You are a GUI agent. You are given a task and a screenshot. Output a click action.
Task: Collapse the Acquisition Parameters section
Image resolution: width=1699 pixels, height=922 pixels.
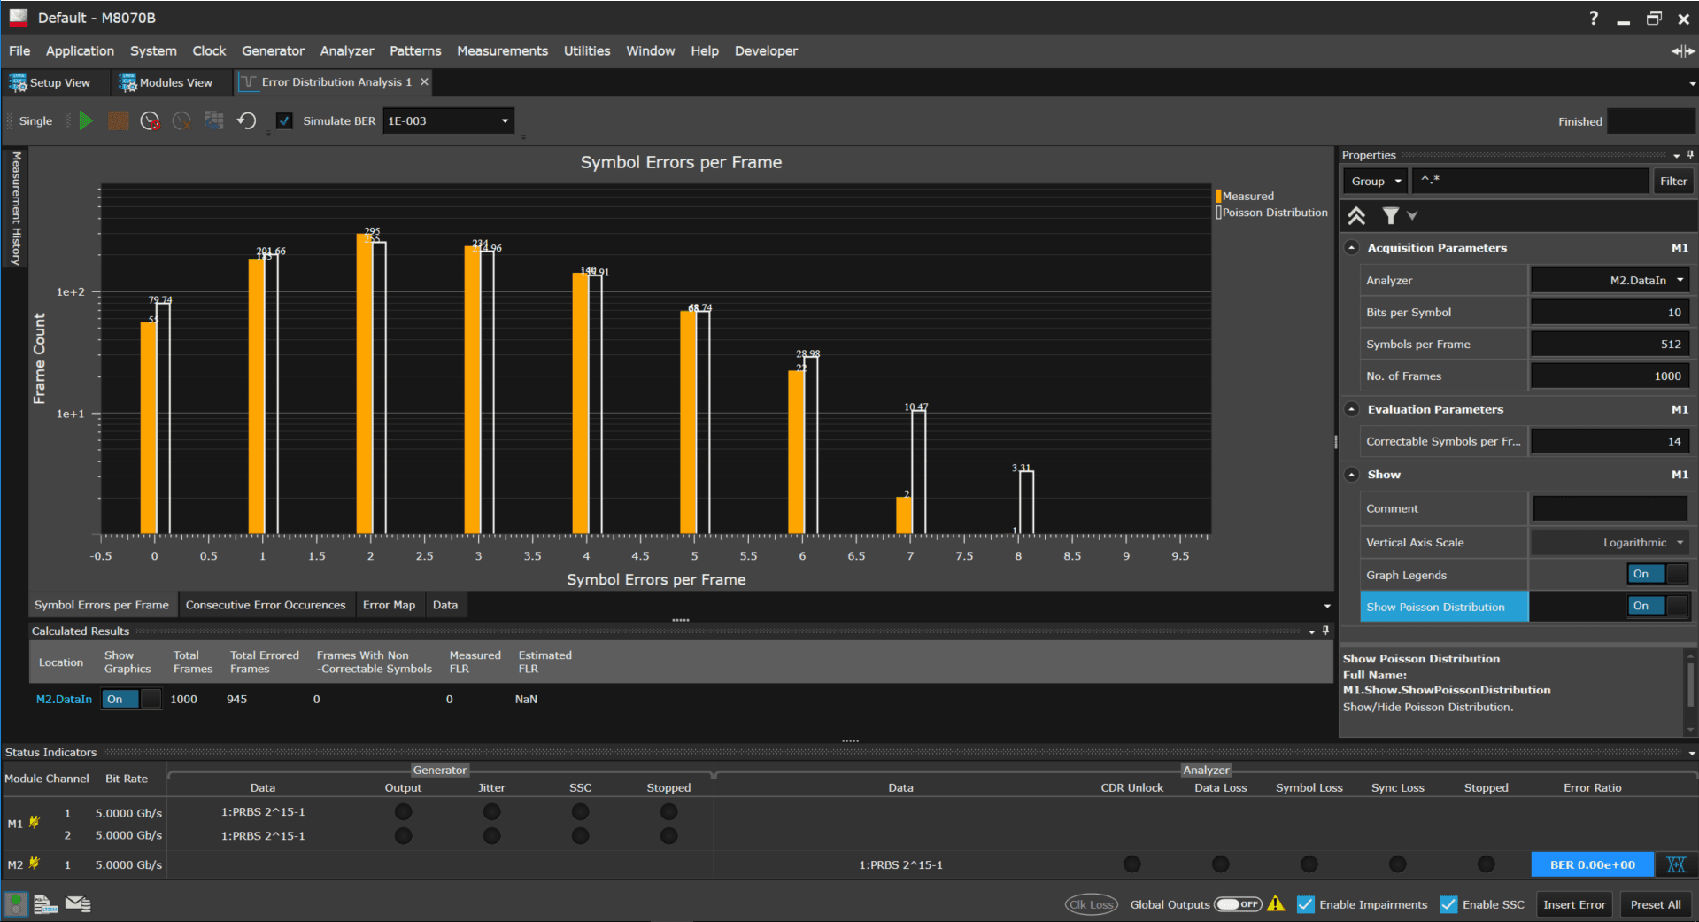(1352, 248)
